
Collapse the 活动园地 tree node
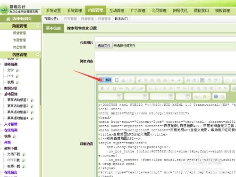pyautogui.click(x=1, y=94)
